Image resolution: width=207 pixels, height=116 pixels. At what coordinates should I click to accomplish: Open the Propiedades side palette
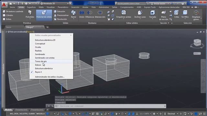(x=3, y=69)
